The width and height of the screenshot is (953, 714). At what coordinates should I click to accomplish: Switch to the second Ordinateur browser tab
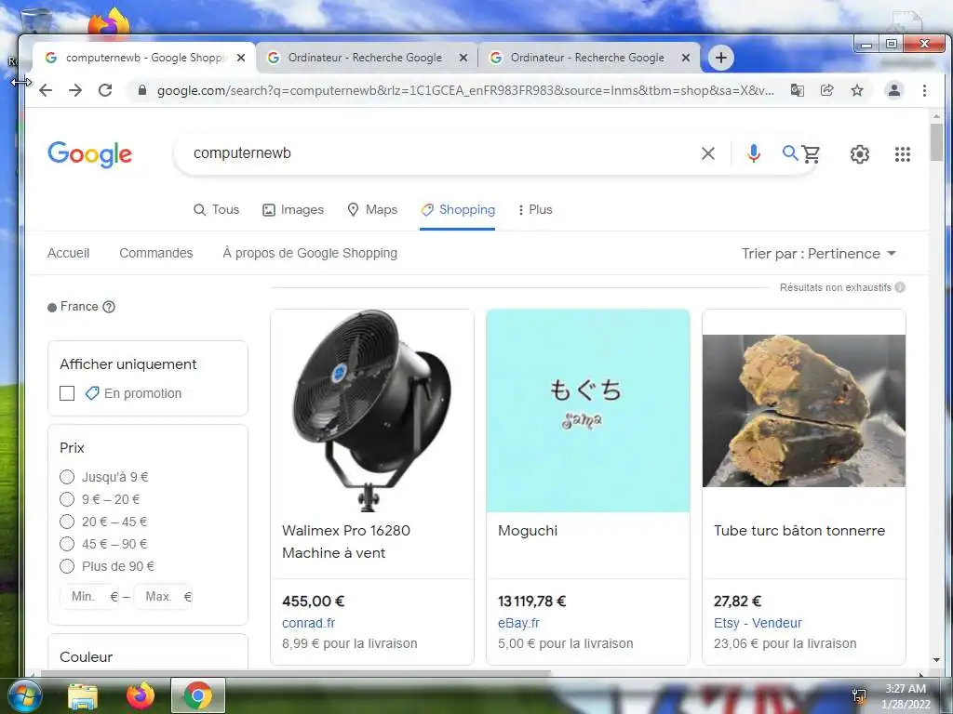tap(368, 58)
